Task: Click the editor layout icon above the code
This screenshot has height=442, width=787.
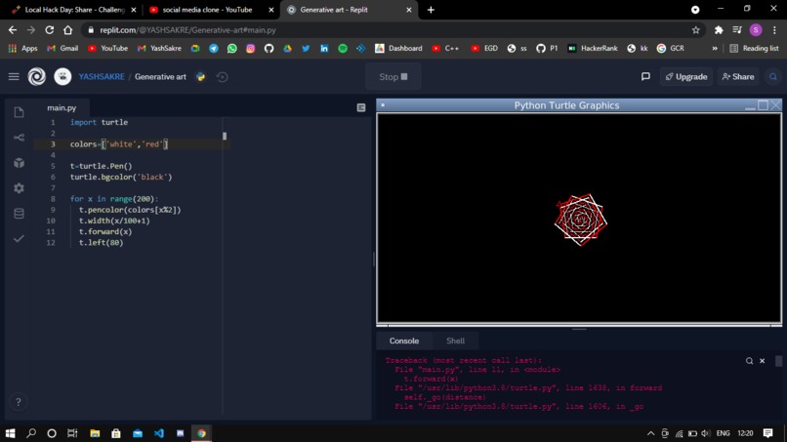Action: pyautogui.click(x=361, y=107)
